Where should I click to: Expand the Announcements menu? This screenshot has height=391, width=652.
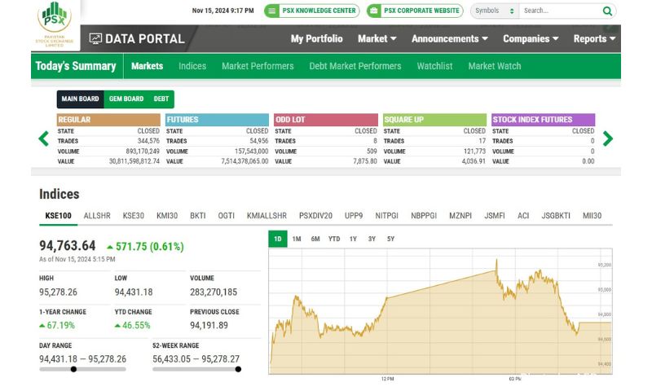tap(450, 38)
